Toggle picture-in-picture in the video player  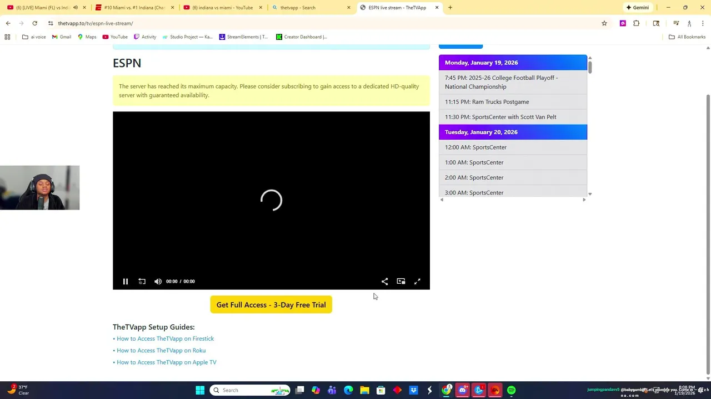pyautogui.click(x=401, y=282)
